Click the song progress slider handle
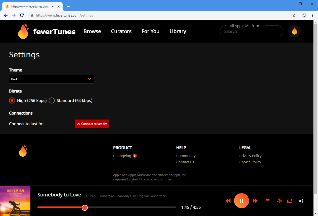Screen dimensions: 318x216 coord(85,207)
